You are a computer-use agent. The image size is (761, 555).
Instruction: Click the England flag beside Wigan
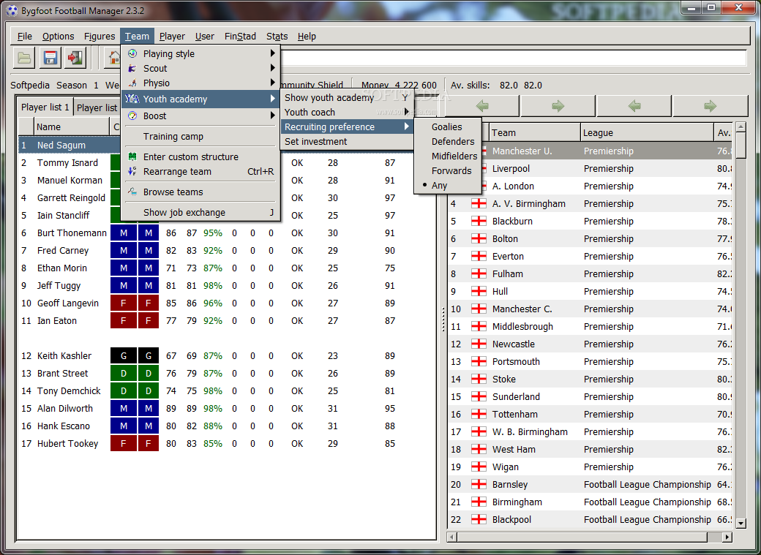(x=479, y=467)
